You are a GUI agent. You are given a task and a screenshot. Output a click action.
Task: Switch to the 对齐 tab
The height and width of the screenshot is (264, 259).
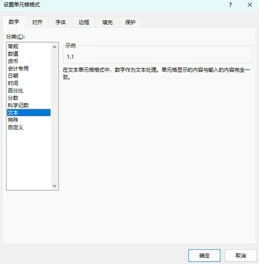(37, 22)
